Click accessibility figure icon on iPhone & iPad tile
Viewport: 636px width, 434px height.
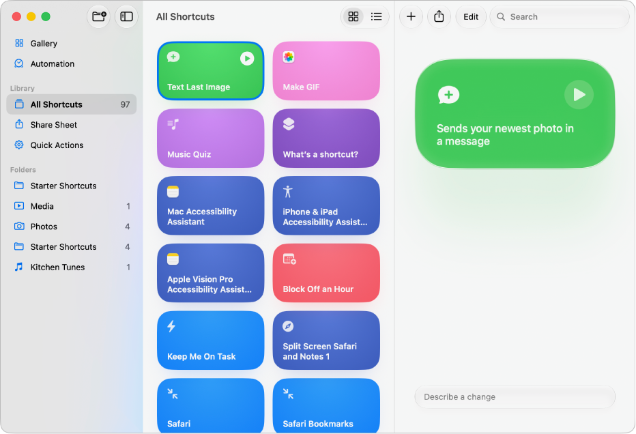point(288,192)
